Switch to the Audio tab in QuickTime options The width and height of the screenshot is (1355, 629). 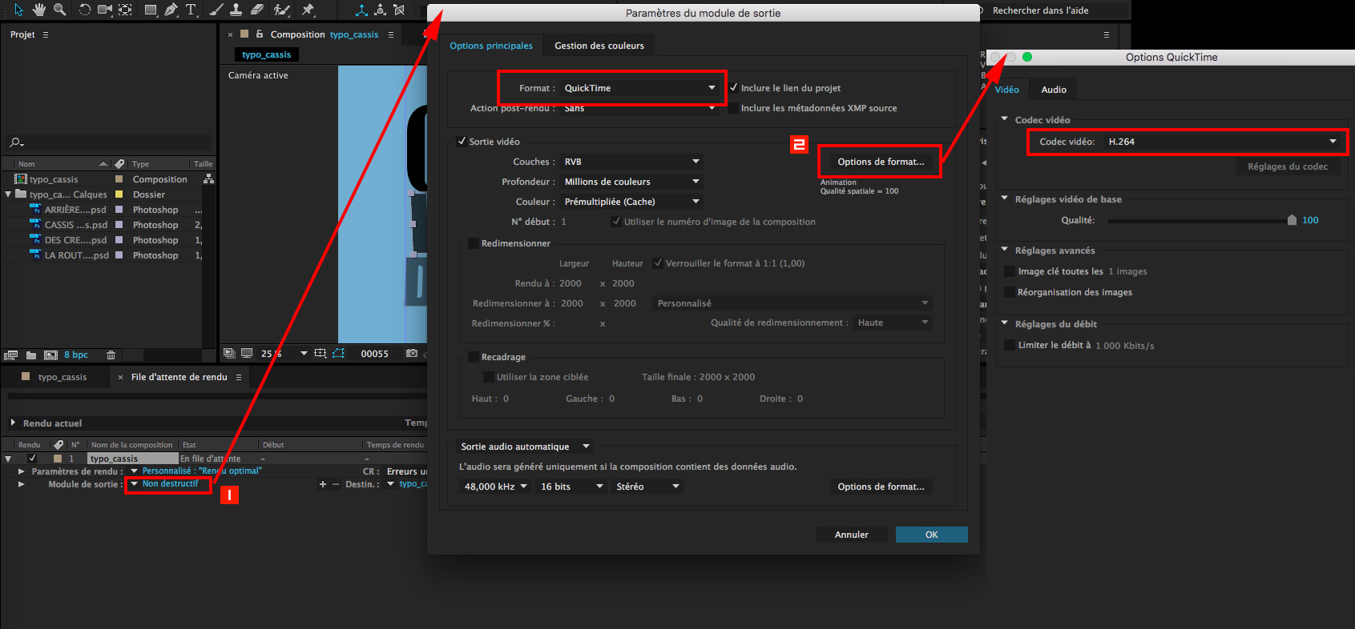click(x=1053, y=90)
